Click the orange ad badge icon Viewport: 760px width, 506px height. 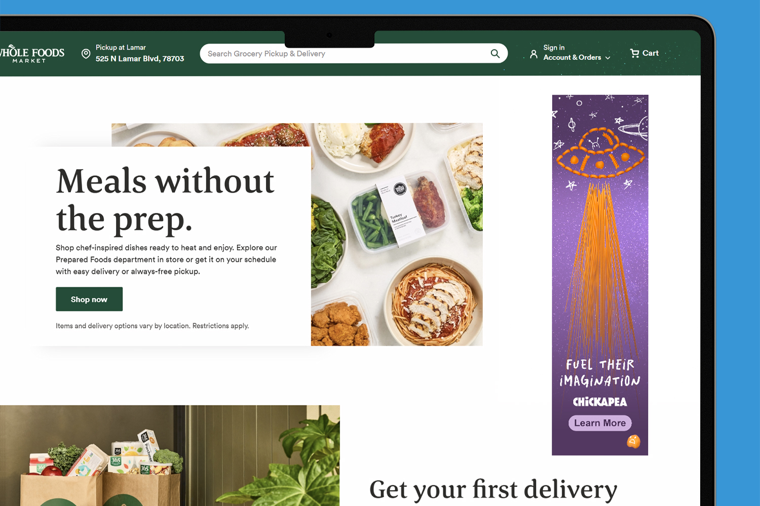[633, 442]
